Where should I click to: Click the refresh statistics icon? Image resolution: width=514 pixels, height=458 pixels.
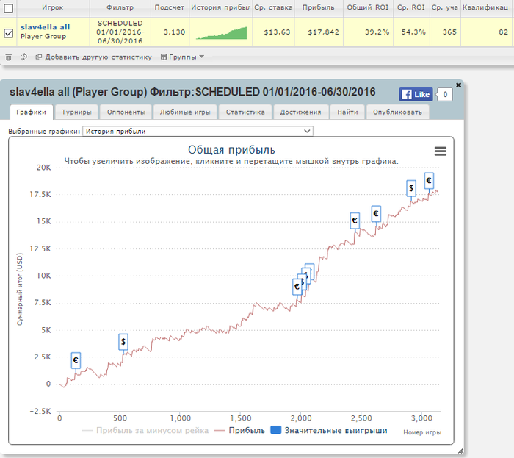23,57
